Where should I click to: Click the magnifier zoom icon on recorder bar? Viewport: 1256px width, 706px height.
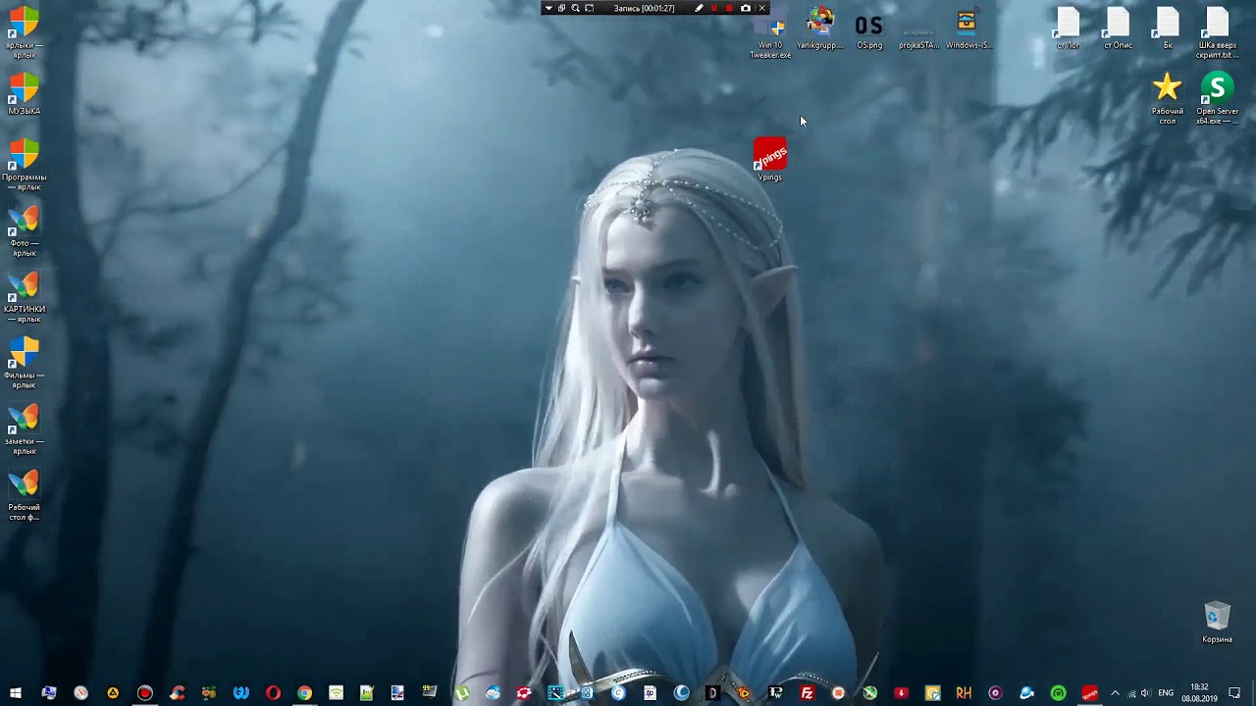pos(575,8)
